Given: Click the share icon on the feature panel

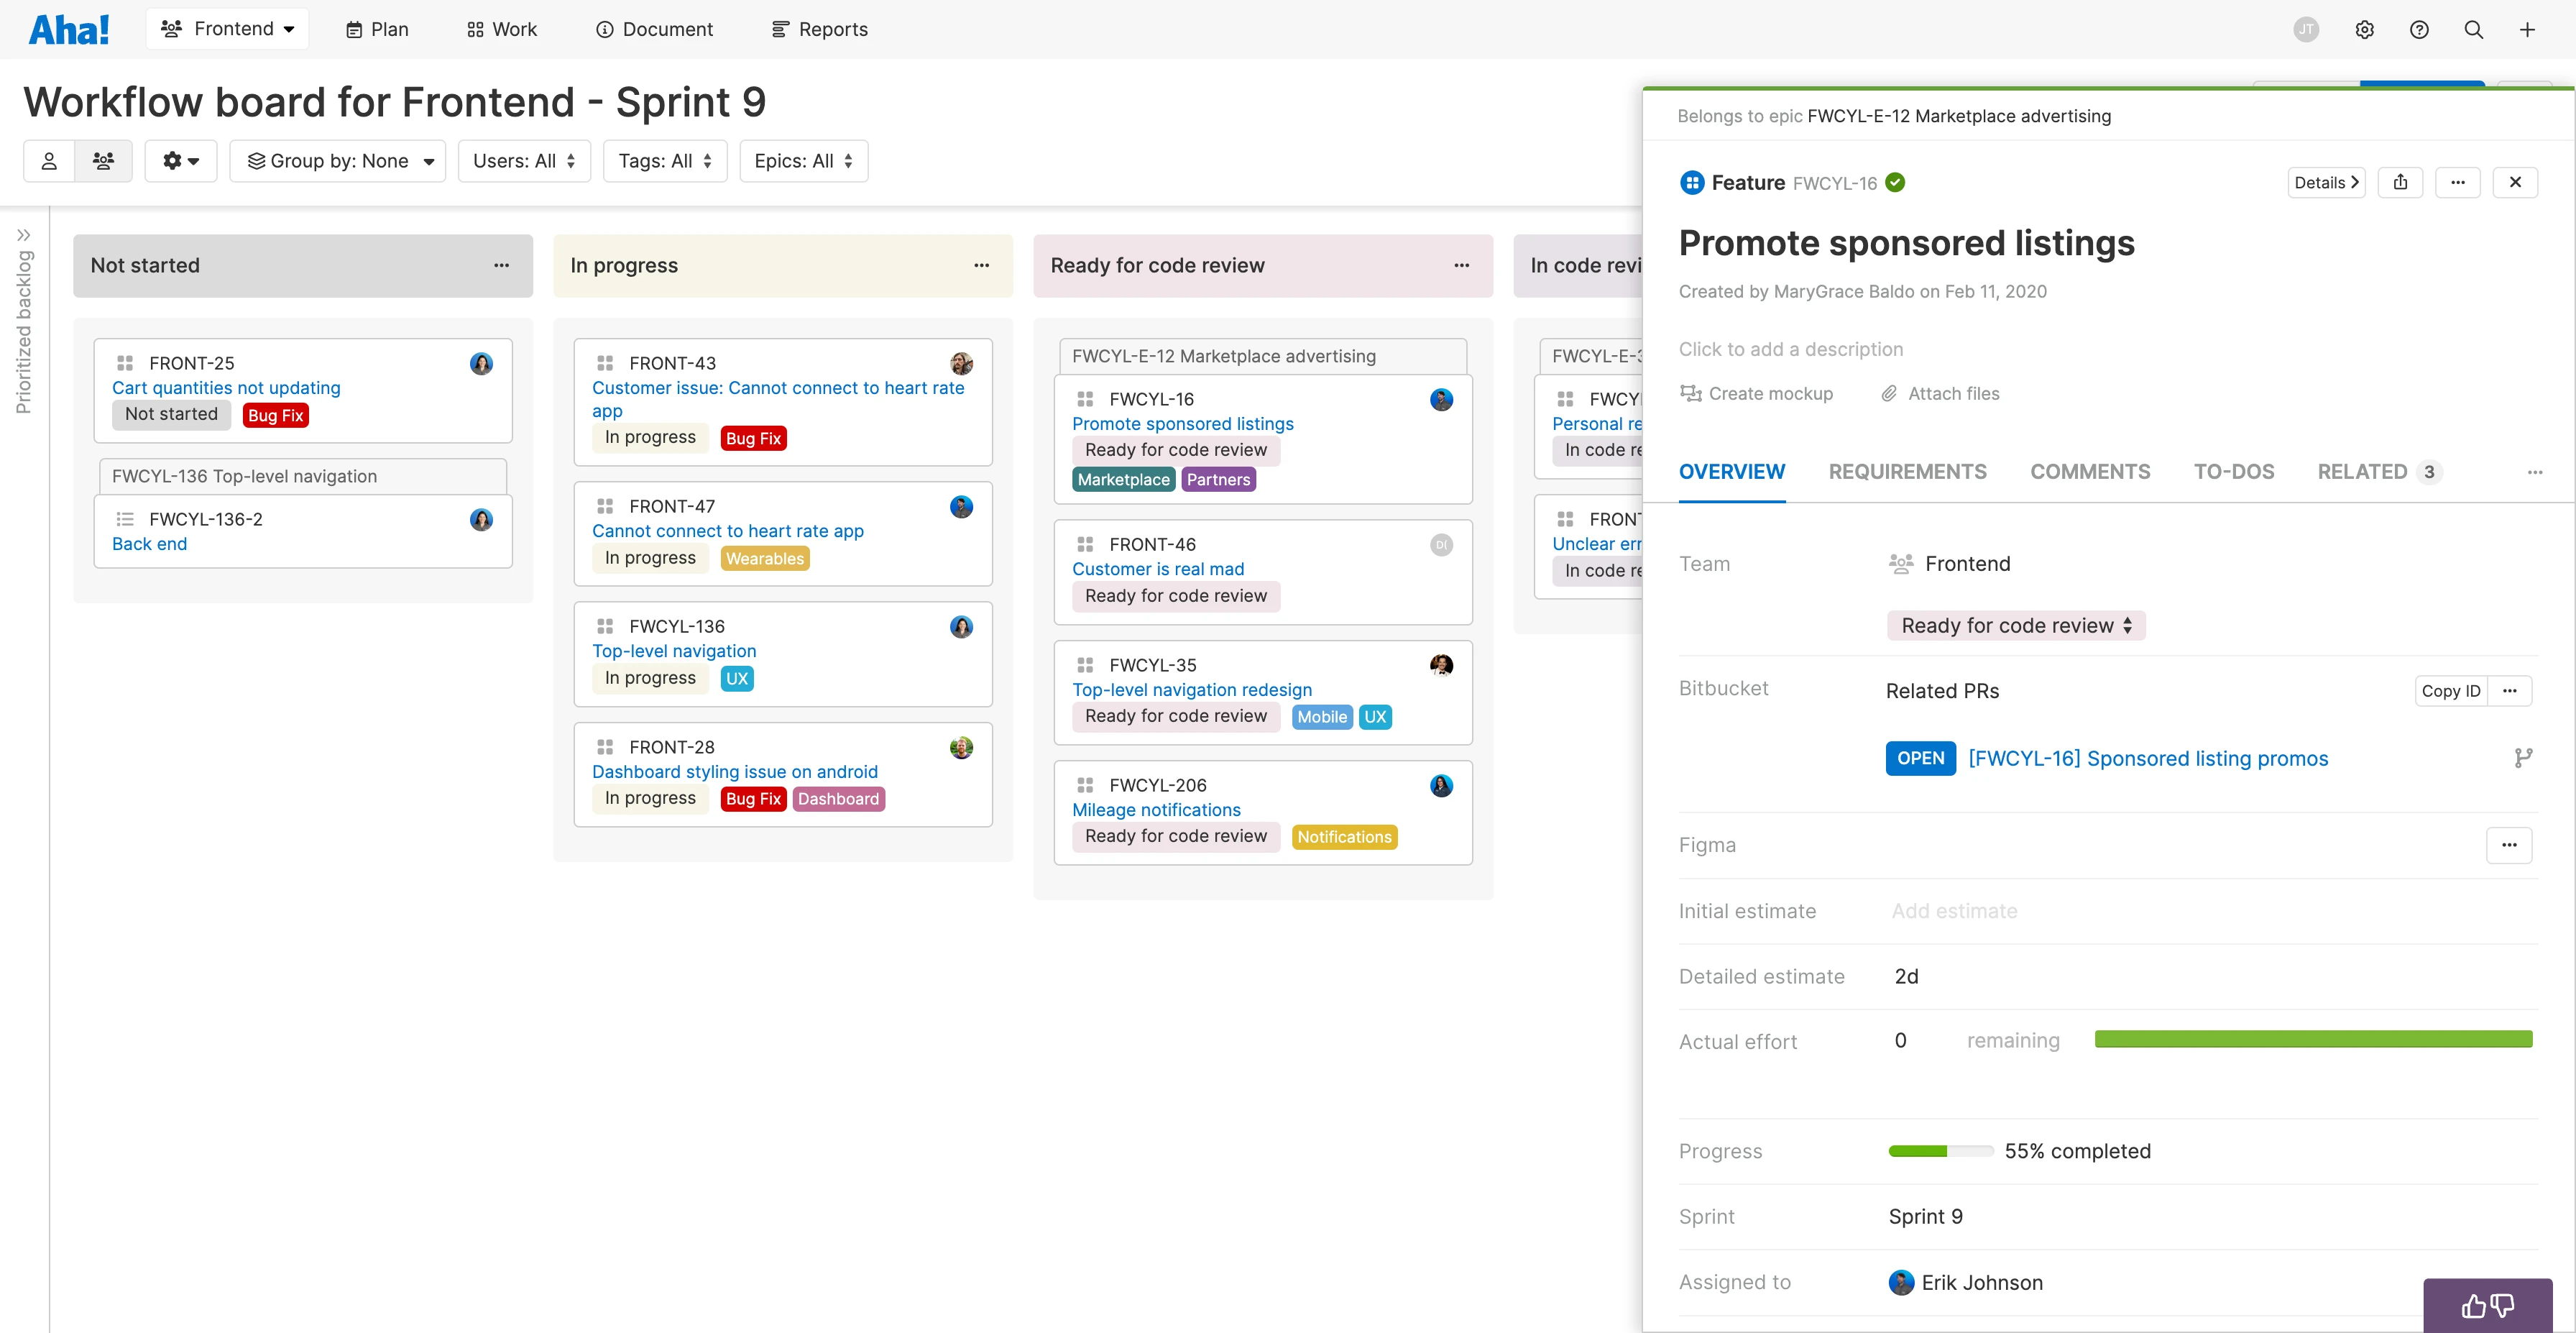Looking at the screenshot, I should click(x=2401, y=182).
